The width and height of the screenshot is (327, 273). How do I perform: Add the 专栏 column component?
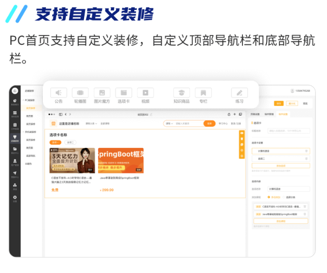(x=203, y=93)
